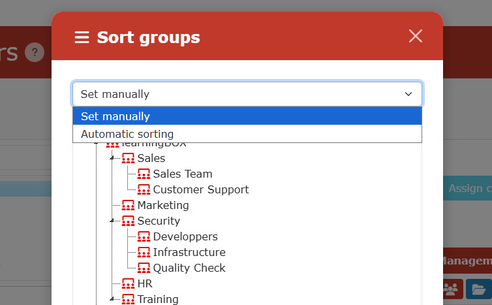The width and height of the screenshot is (492, 305).
Task: Click the Quality Check group icon
Action: (x=144, y=268)
